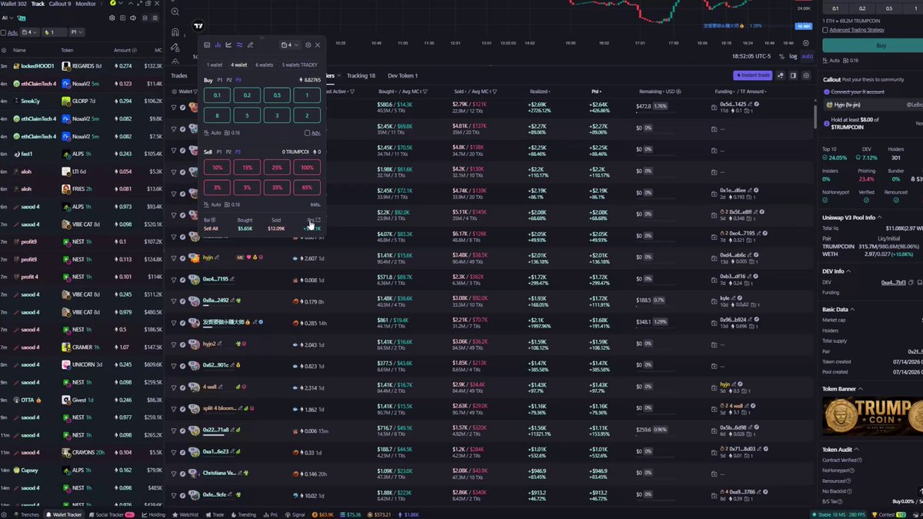Switch to Monitor tab

click(x=86, y=4)
